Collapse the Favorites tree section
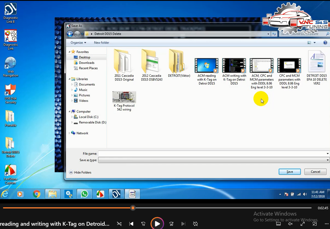The height and width of the screenshot is (229, 330). 69,52
